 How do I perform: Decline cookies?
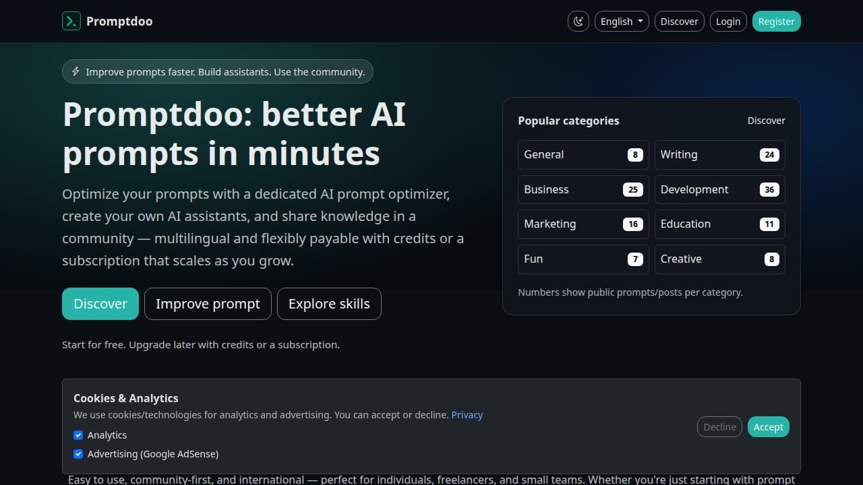[719, 427]
